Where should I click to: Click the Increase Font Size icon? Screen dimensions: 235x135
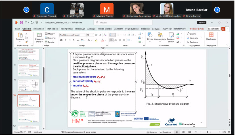point(97,35)
